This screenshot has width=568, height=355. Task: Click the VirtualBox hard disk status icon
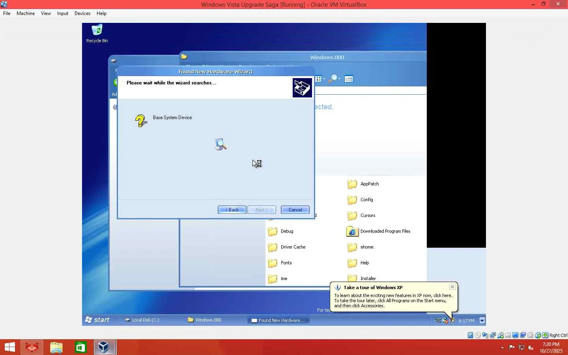click(x=471, y=335)
